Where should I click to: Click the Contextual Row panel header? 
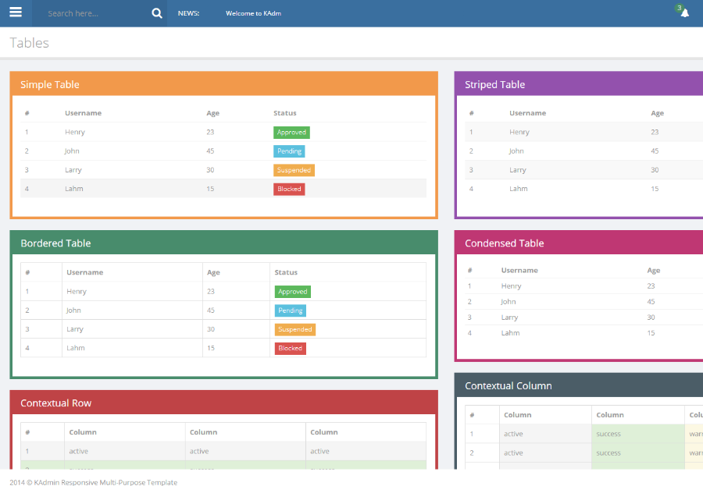coord(223,403)
